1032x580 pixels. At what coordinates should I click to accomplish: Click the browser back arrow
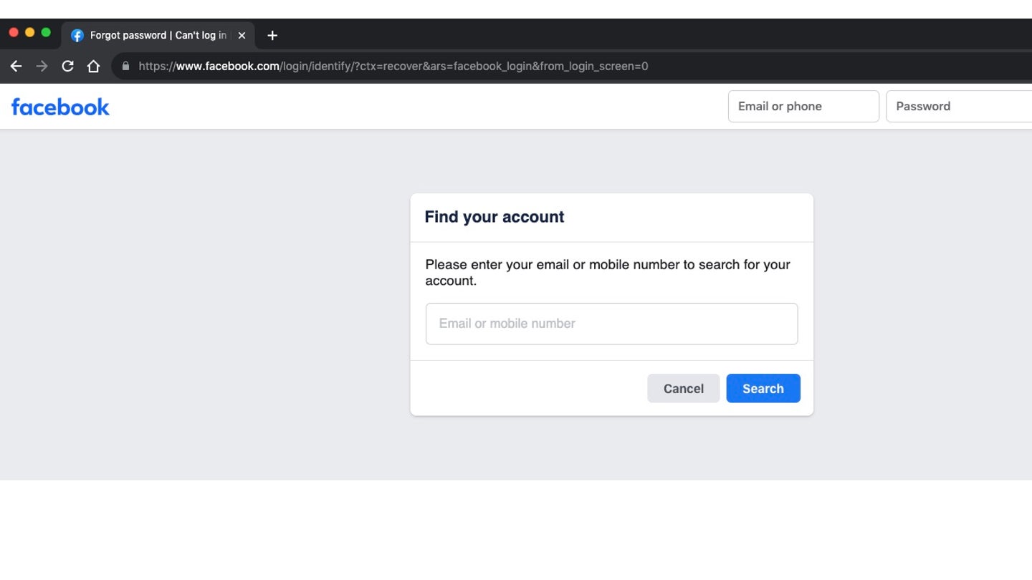[x=16, y=66]
